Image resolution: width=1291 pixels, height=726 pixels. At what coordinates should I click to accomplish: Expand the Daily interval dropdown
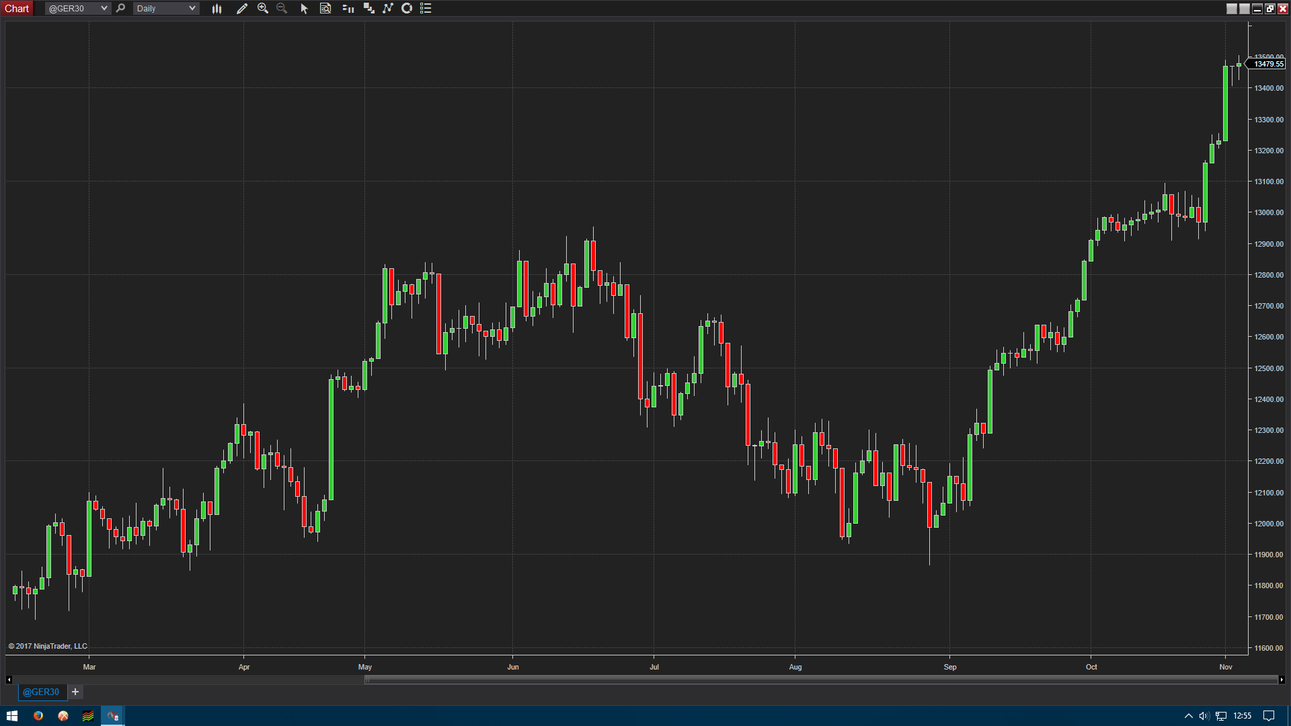pyautogui.click(x=192, y=9)
